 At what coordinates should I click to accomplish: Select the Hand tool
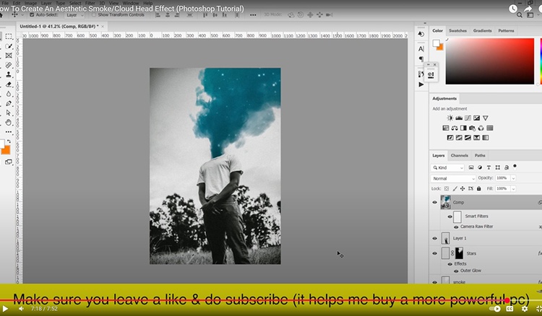9,123
